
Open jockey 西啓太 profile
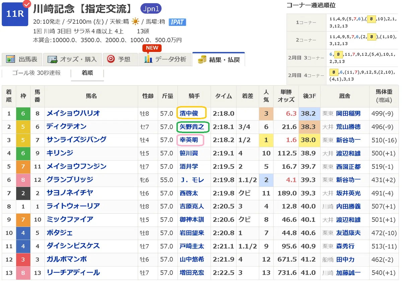(189, 193)
